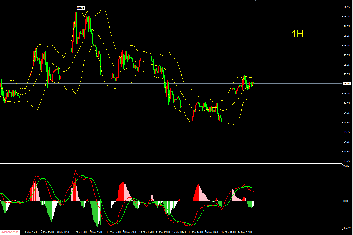
Task: Click the 15 Mar 01:00 time label
Action: coord(179,232)
